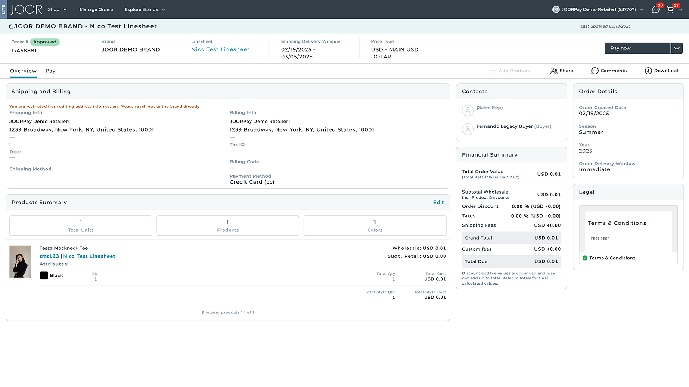
Task: Click the address restriction warning text
Action: point(104,107)
